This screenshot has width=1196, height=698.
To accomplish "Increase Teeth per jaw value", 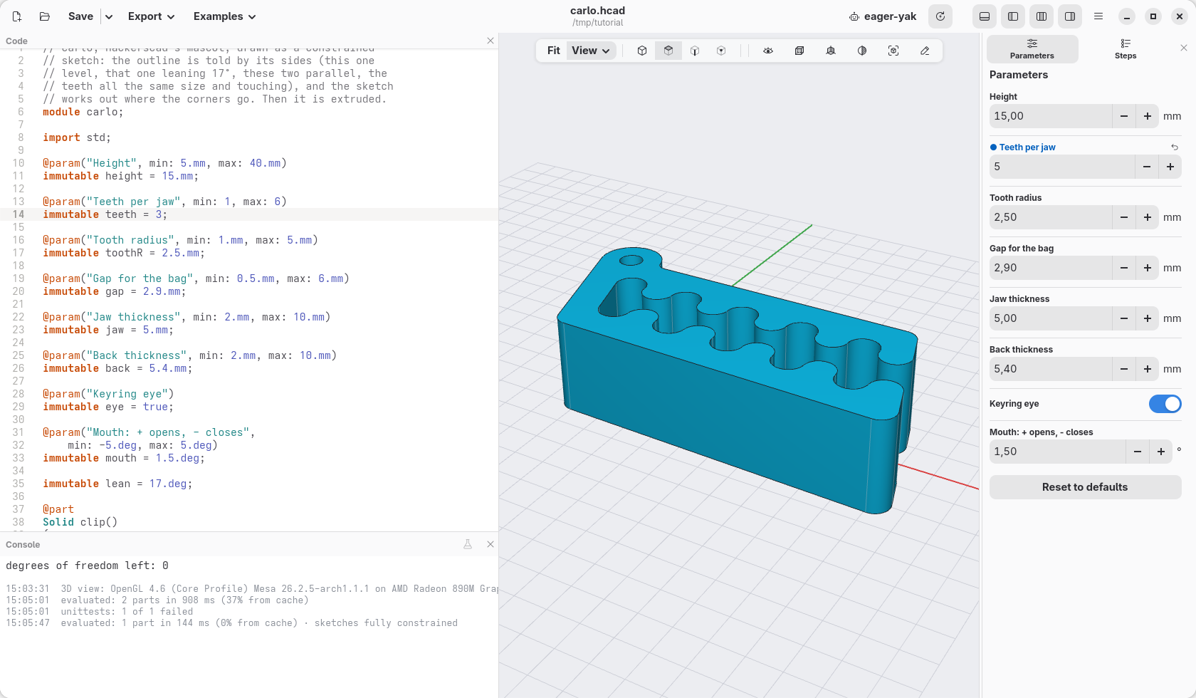I will point(1170,167).
